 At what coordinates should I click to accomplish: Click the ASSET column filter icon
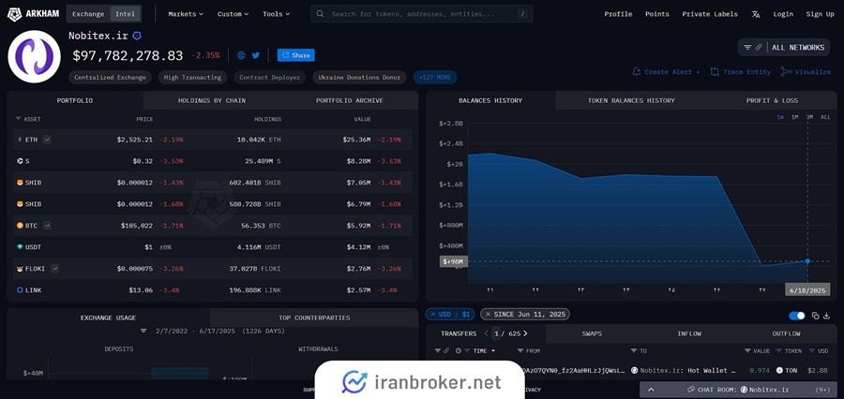pos(19,119)
